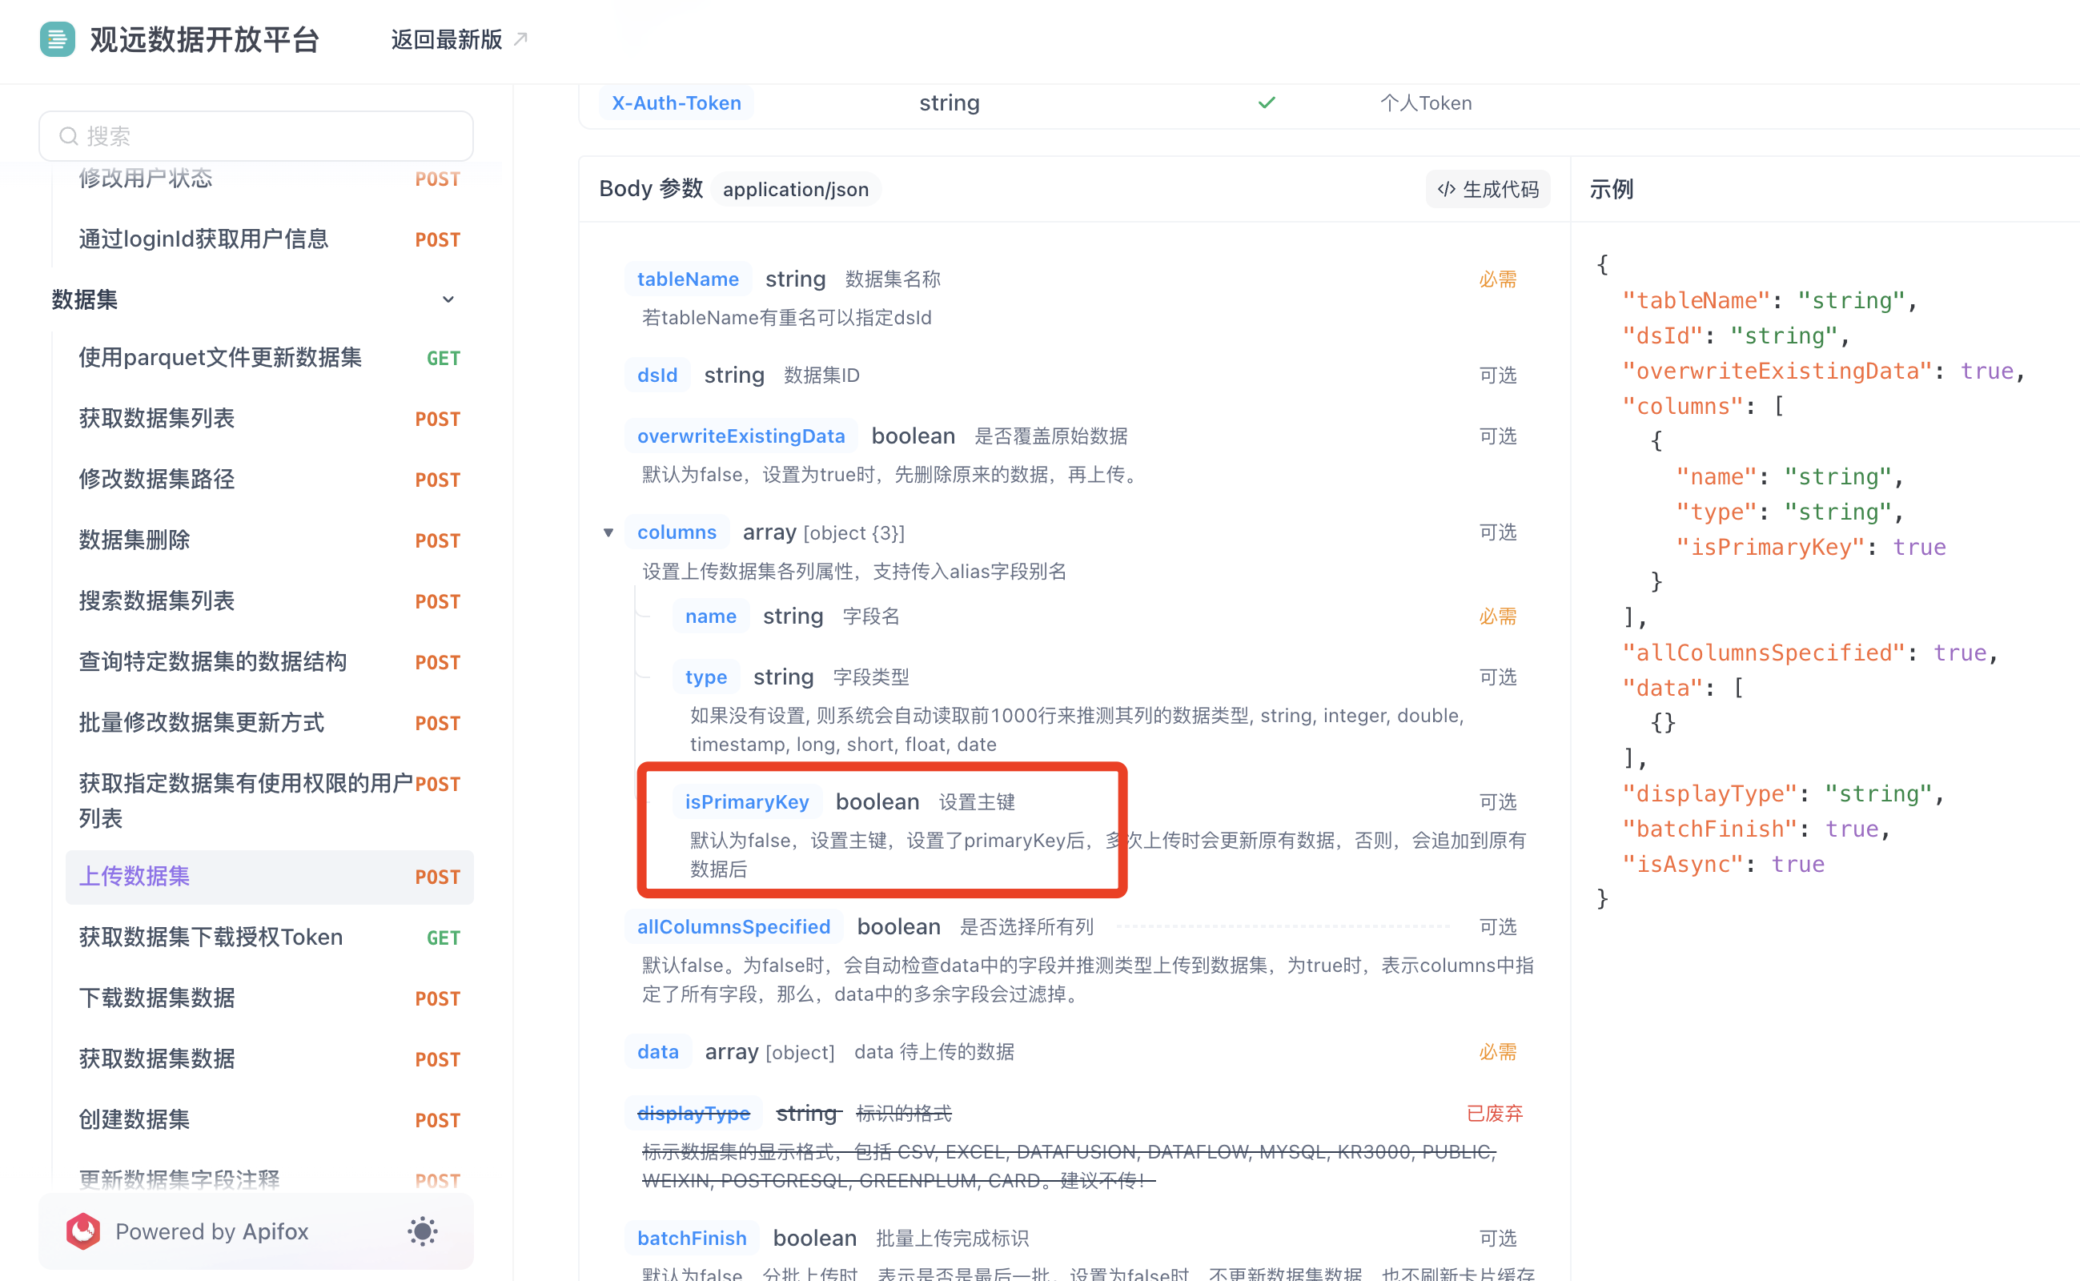
Task: Click the type field tag under columns
Action: click(706, 677)
